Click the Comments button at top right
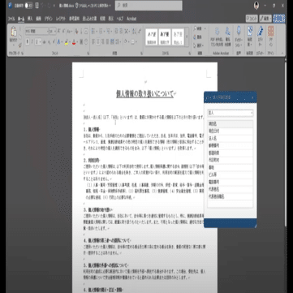This screenshot has width=293, height=293. point(252,19)
